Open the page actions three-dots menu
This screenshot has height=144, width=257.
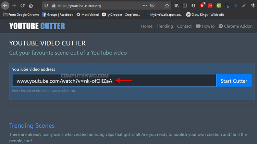tap(145, 5)
